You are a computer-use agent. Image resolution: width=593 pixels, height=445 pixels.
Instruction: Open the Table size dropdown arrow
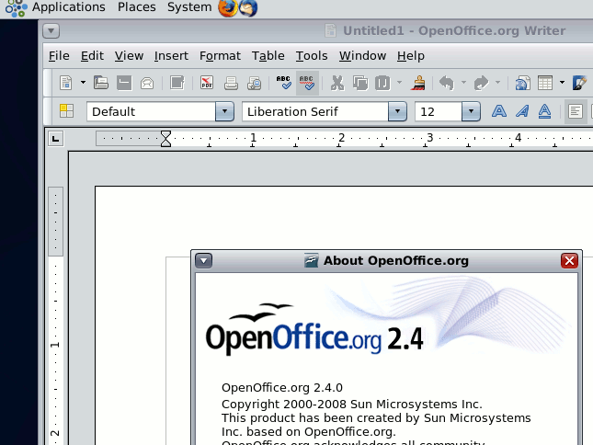point(562,83)
